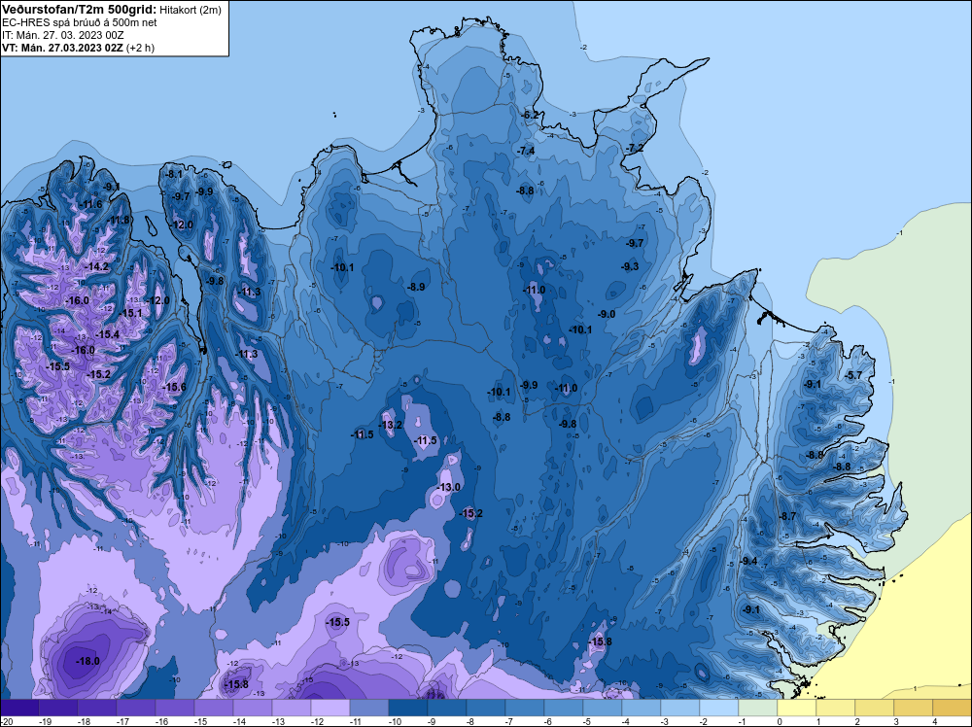Select the -11.8 temperature label
This screenshot has width=972, height=727.
click(x=119, y=220)
